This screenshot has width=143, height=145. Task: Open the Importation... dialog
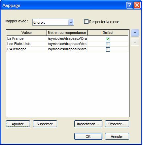click(x=88, y=124)
